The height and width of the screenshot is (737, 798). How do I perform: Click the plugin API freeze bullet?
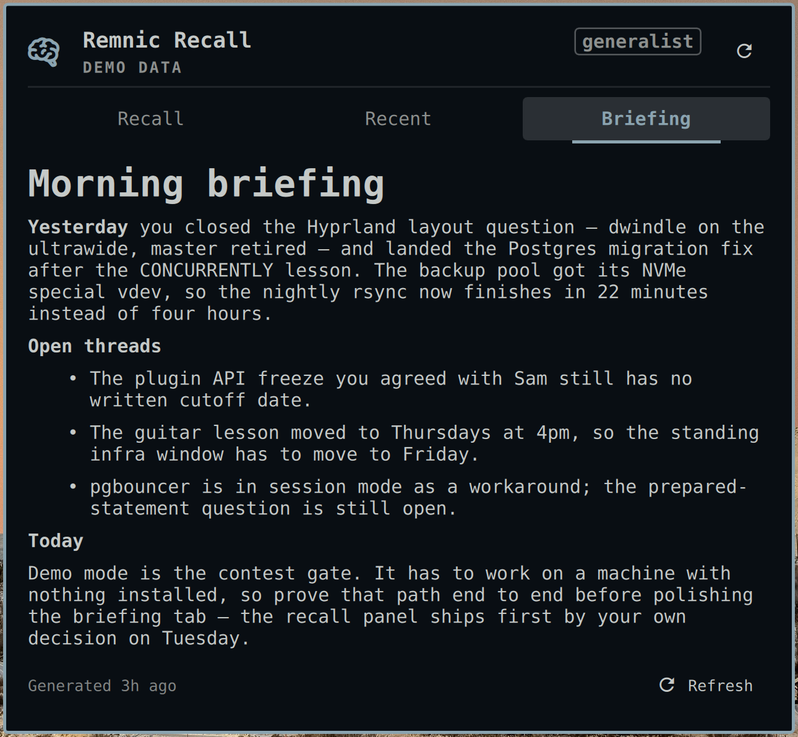[x=391, y=390]
